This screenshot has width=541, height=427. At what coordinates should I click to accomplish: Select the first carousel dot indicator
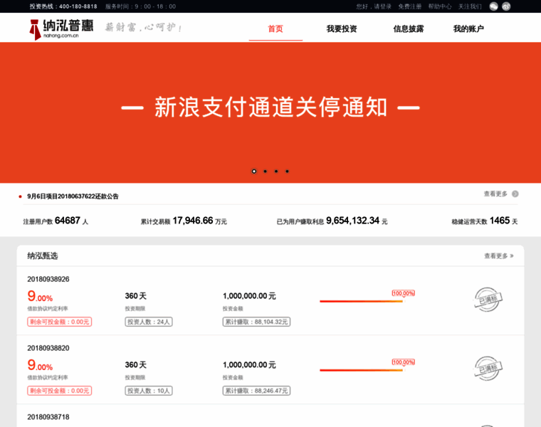254,171
